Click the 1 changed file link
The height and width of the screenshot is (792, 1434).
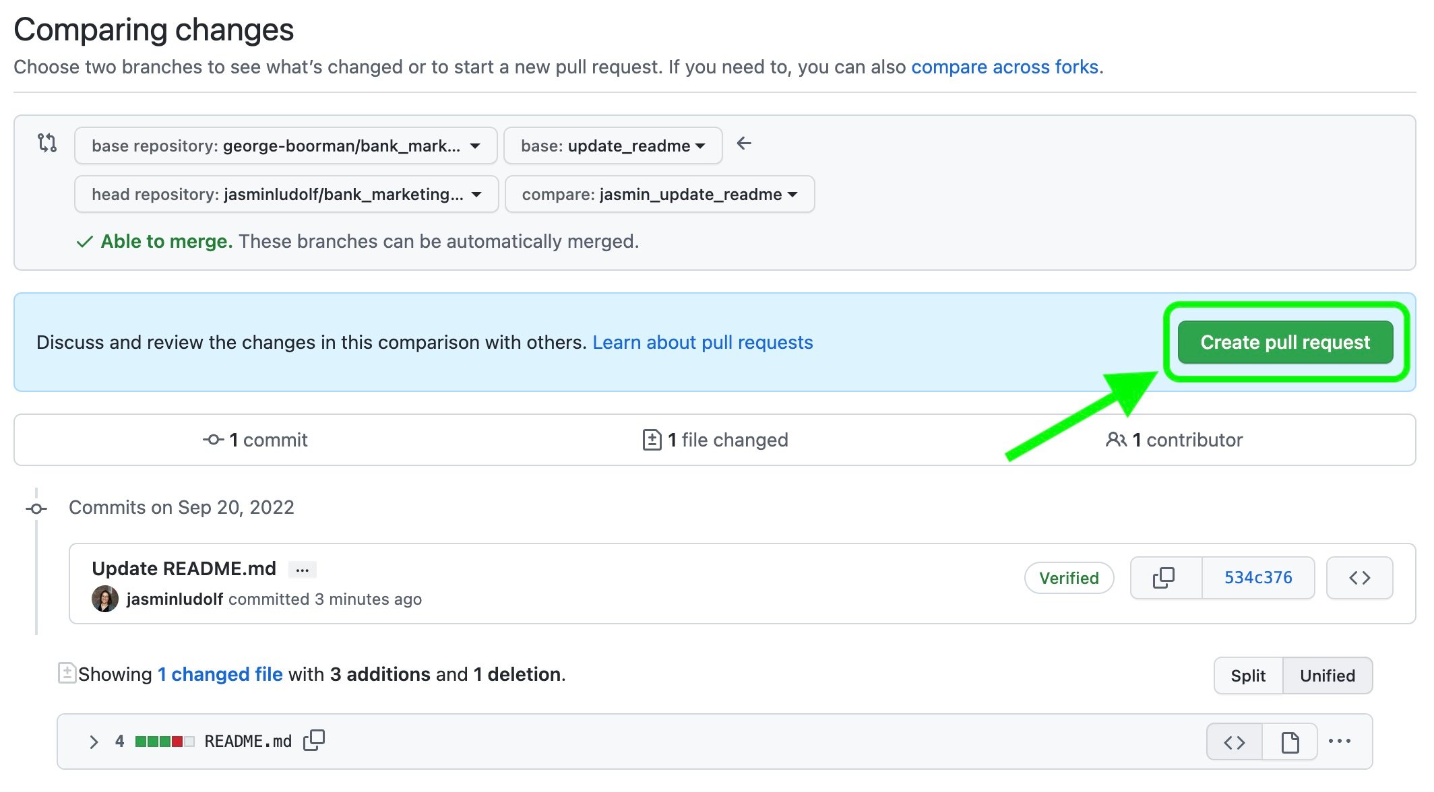(x=220, y=674)
